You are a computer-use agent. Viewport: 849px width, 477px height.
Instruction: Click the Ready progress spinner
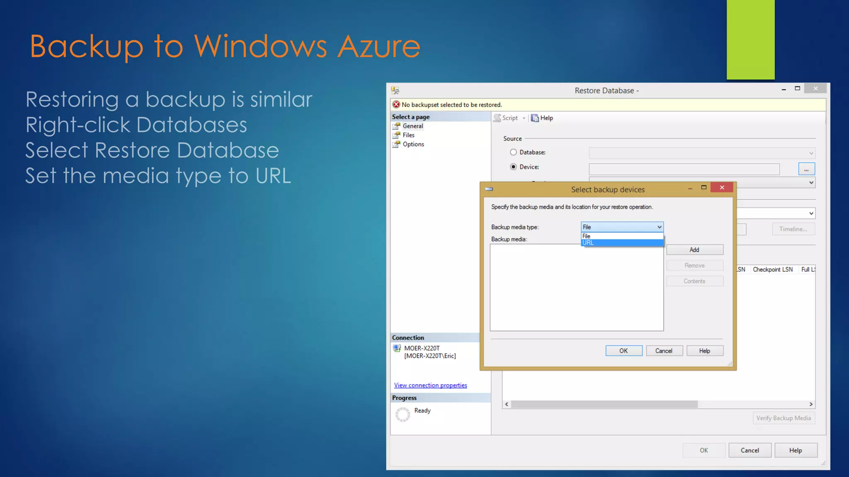[x=403, y=414]
